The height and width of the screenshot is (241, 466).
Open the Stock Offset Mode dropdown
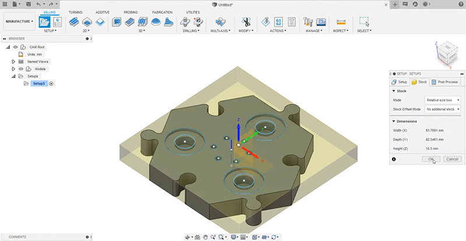442,109
